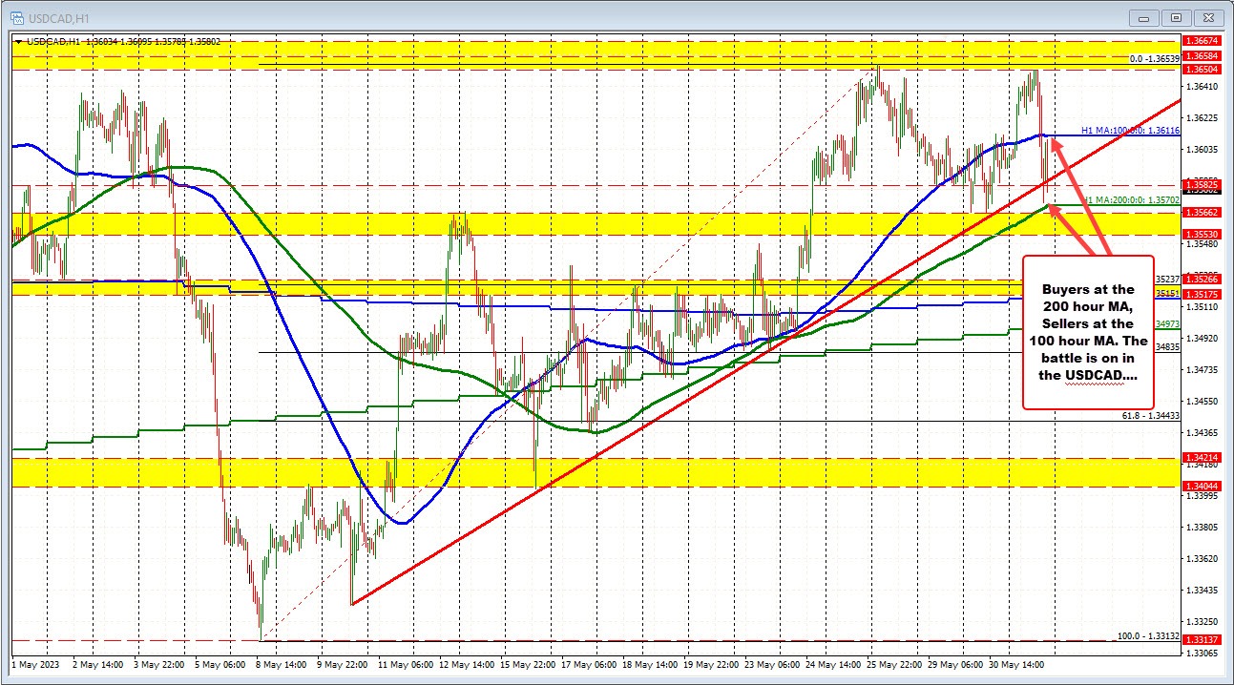Click the 1.34214 price level label

pyautogui.click(x=1203, y=459)
